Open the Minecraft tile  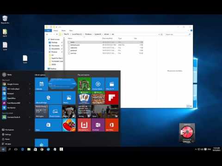tap(98, 98)
